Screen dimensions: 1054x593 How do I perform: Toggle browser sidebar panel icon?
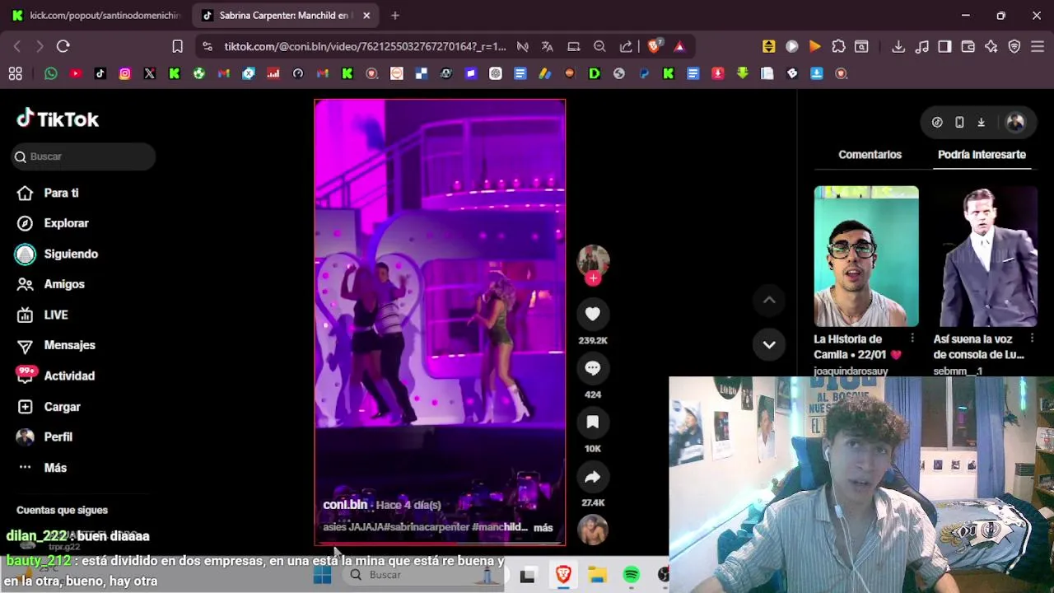click(x=944, y=46)
